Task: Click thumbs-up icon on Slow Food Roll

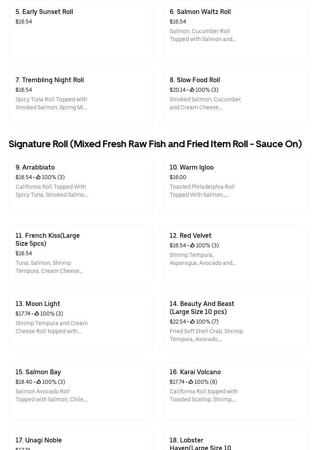Action: pos(192,90)
